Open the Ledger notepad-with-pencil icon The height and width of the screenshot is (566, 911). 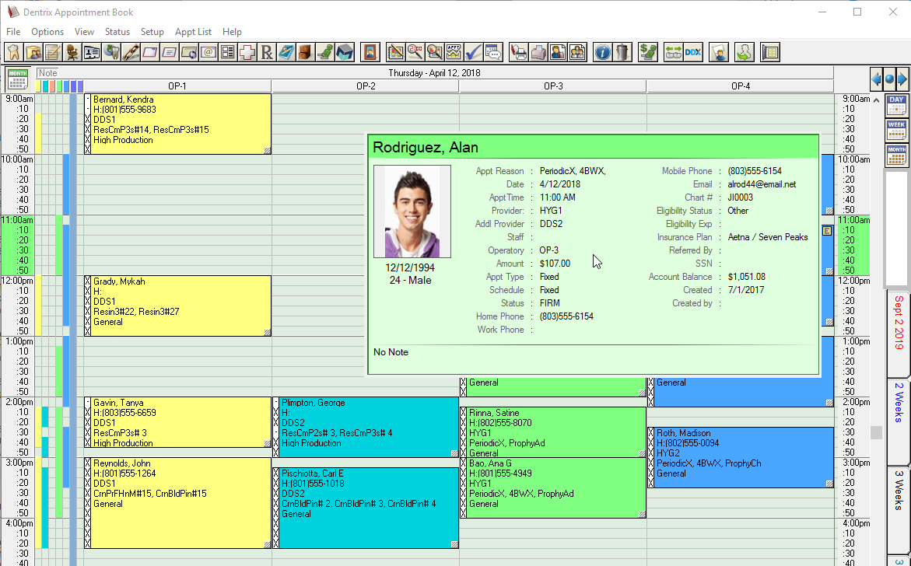(52, 52)
